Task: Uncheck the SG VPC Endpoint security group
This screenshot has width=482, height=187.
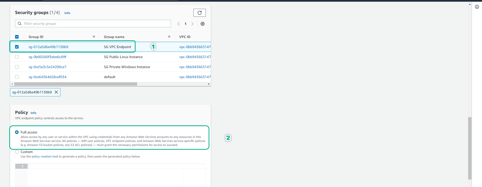Action: click(x=17, y=47)
